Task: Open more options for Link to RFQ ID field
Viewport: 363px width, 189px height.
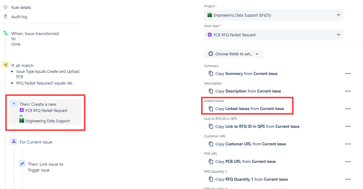Action: (x=348, y=127)
